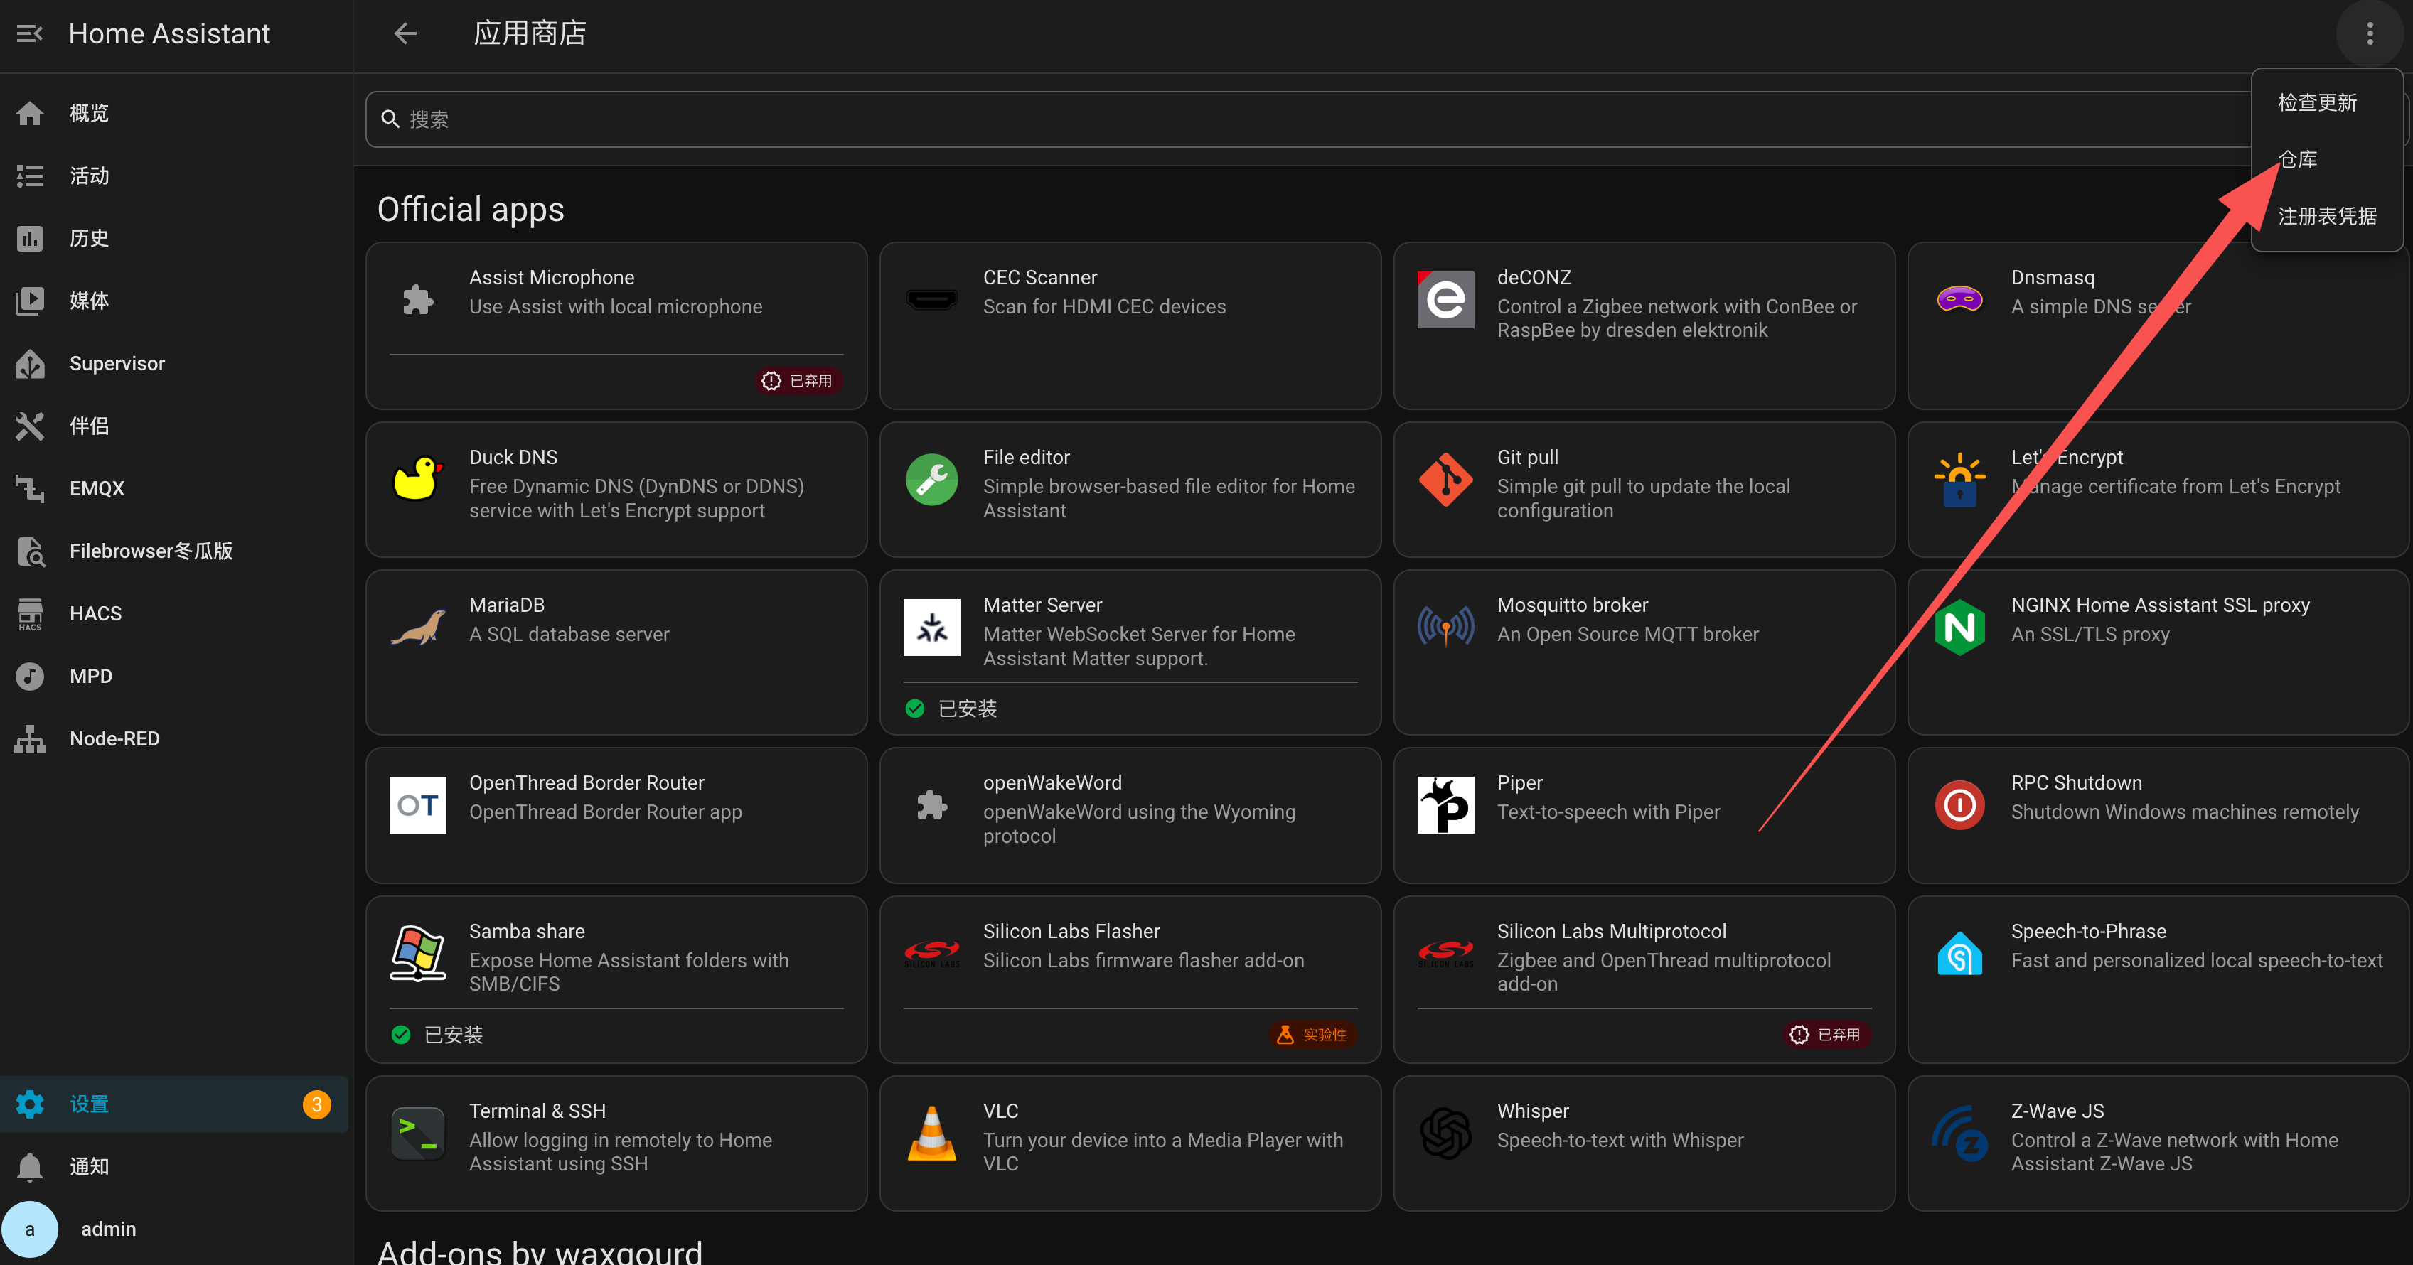
Task: Click the "Official apps" section heading
Action: pyautogui.click(x=471, y=209)
